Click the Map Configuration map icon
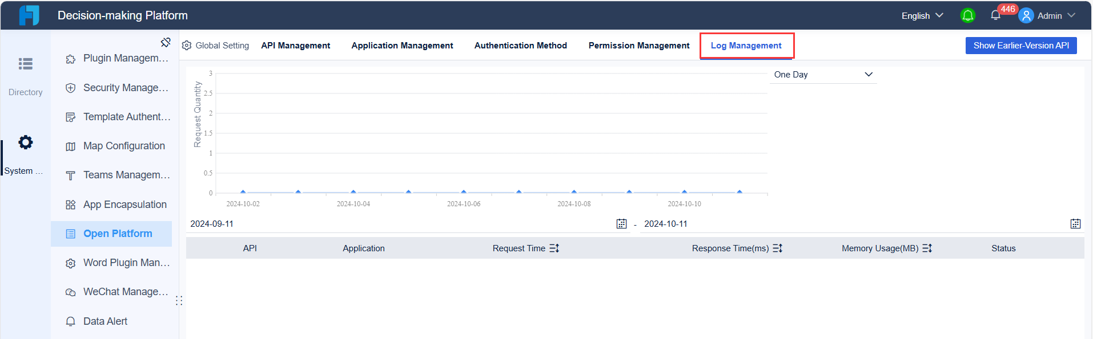 [x=71, y=146]
